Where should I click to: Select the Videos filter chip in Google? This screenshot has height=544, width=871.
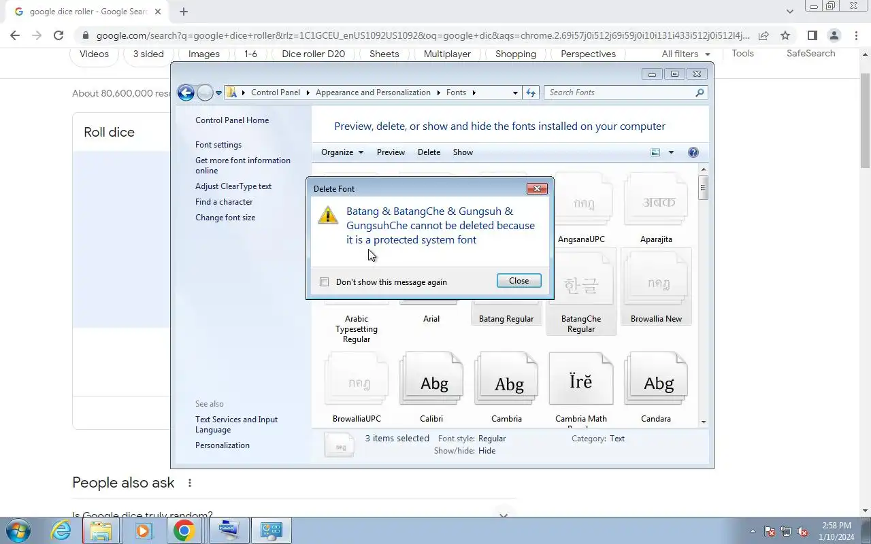(94, 54)
